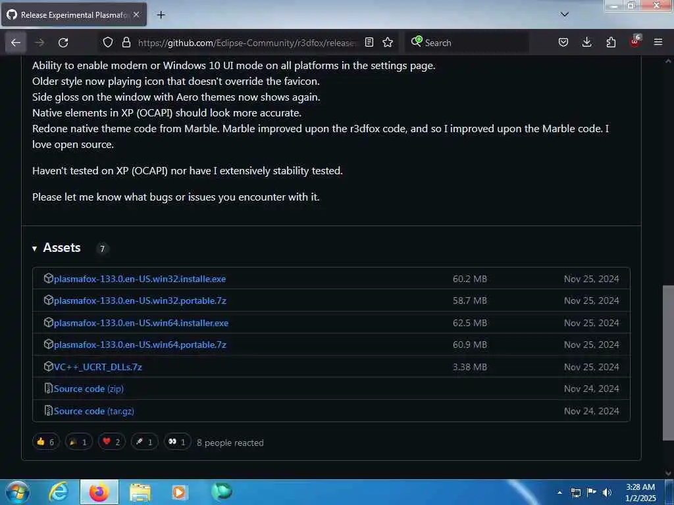Click the network tray icon
This screenshot has width=674, height=505.
[x=576, y=493]
